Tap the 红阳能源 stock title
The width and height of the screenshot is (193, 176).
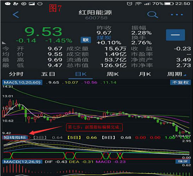(95, 12)
